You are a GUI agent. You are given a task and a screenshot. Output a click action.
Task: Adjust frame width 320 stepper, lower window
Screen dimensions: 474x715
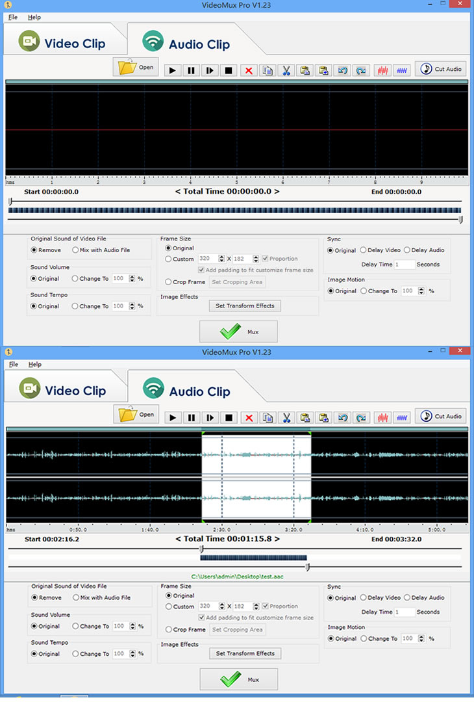[222, 606]
